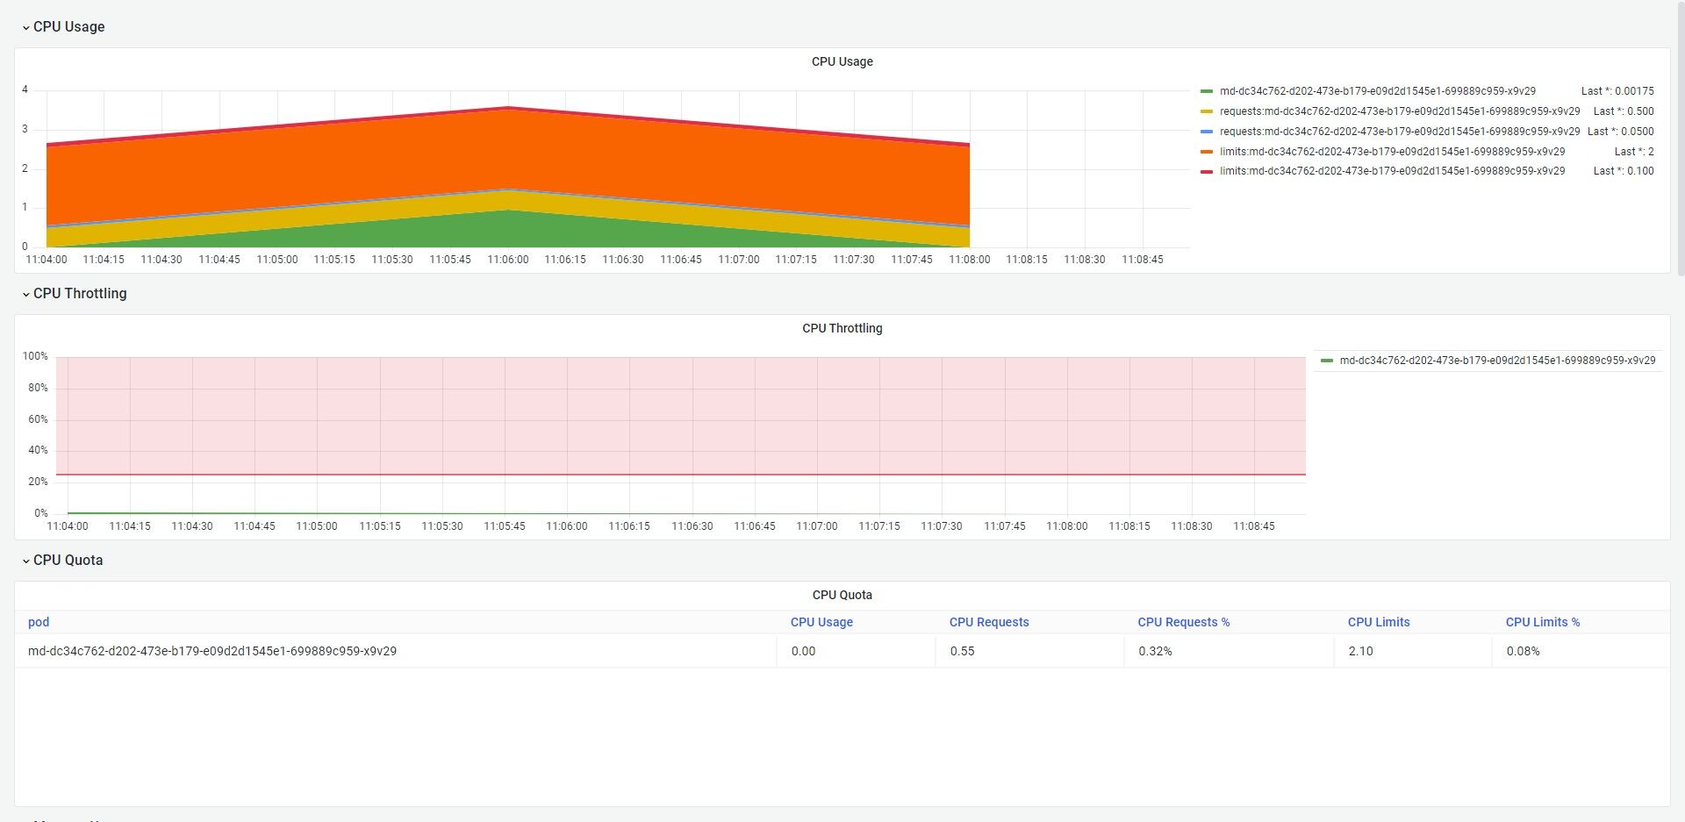Toggle the md-dc34c762 usage series with Last 0.00175
The width and height of the screenshot is (1685, 822).
(1377, 91)
